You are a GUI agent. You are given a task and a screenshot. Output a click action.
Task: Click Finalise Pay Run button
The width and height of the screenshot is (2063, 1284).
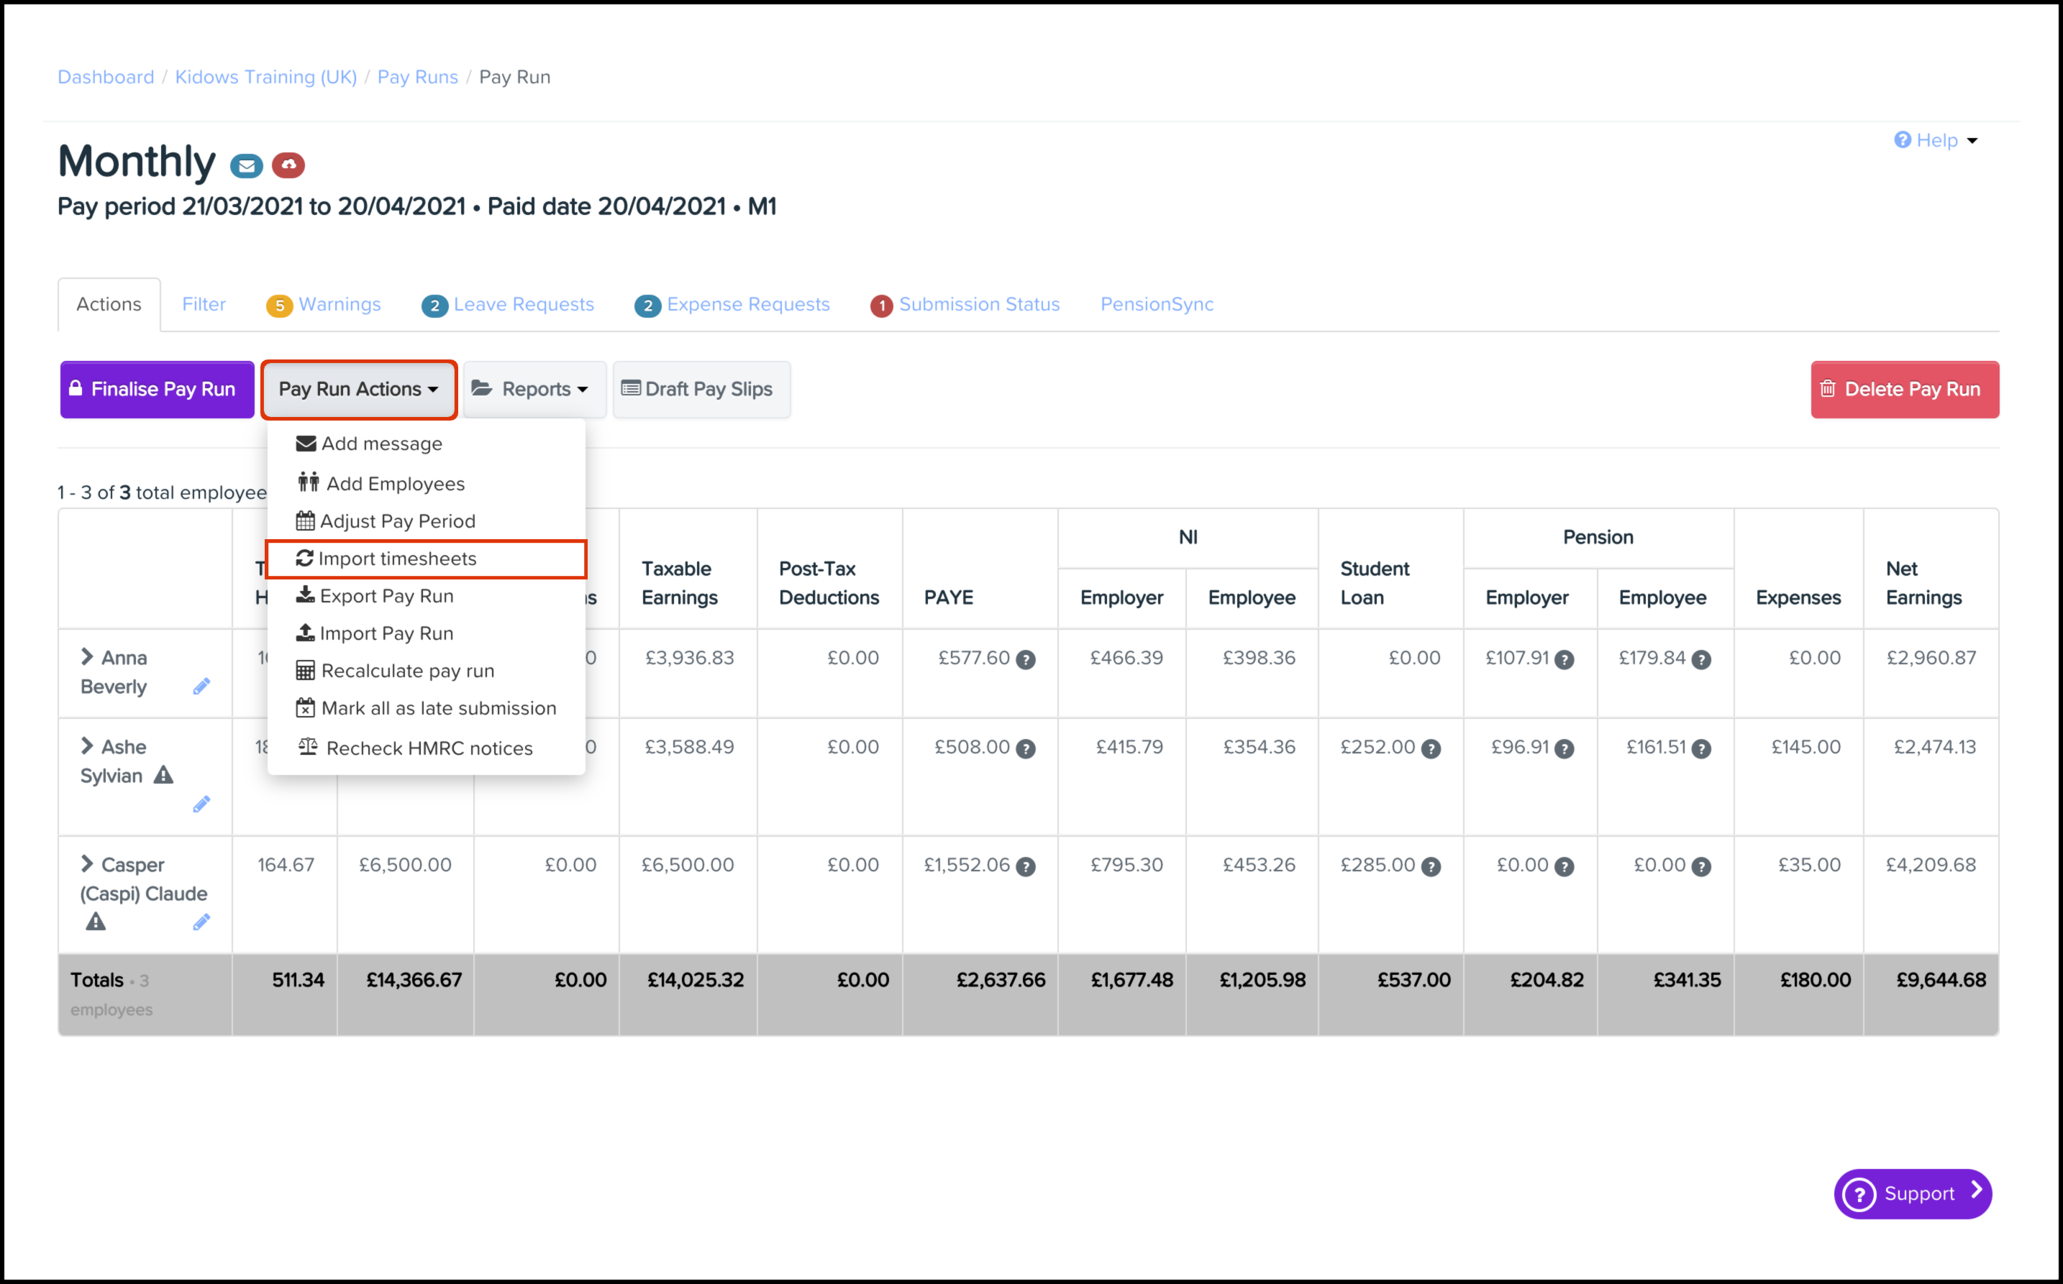[158, 390]
